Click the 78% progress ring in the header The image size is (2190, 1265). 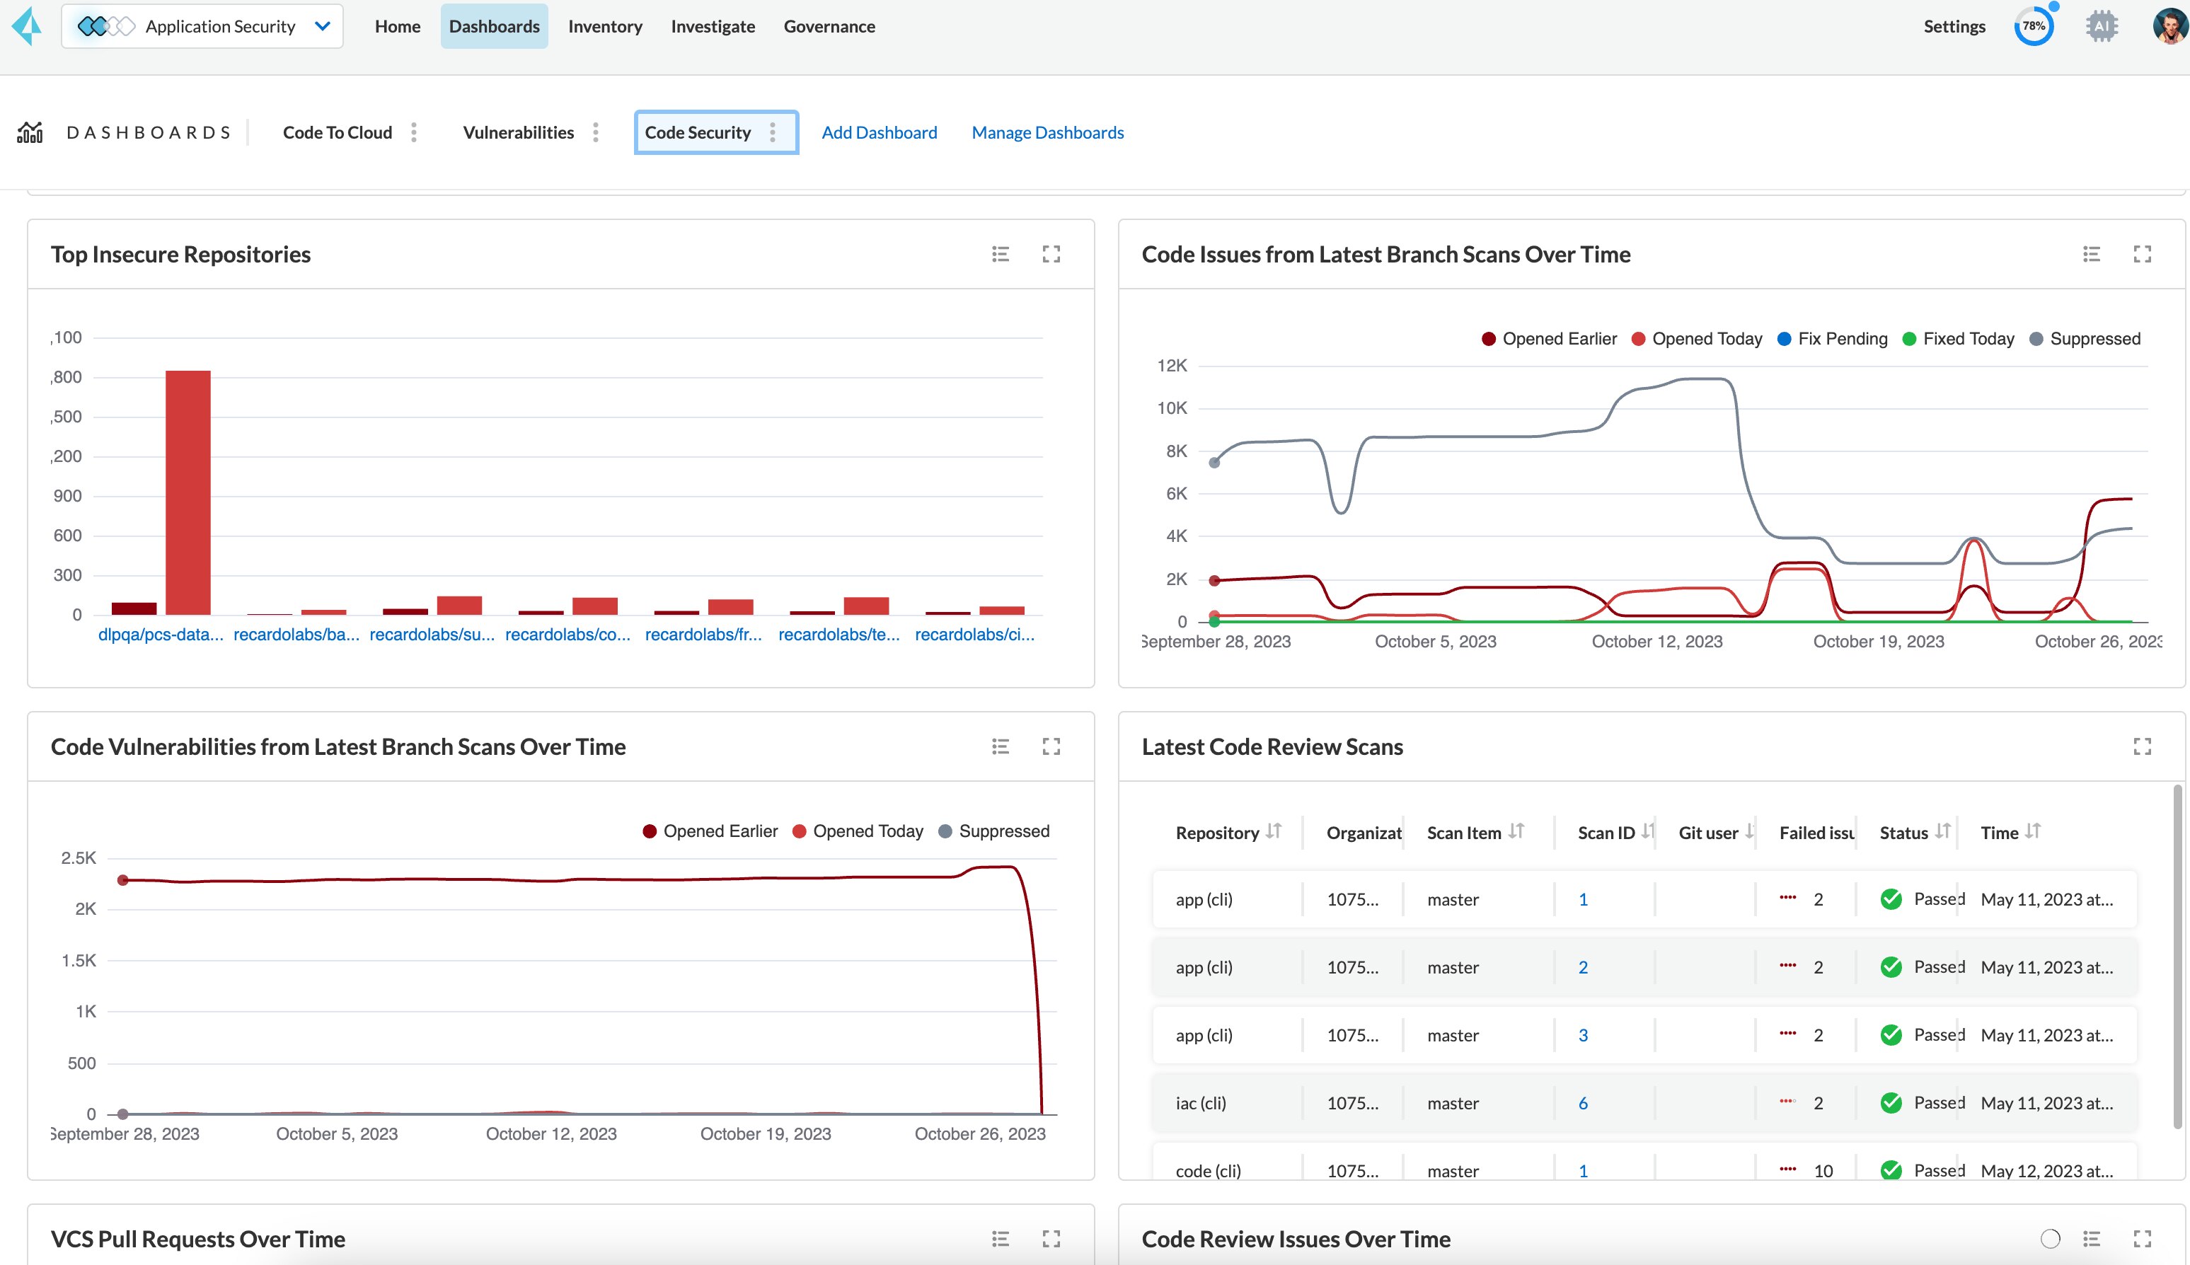point(2033,25)
